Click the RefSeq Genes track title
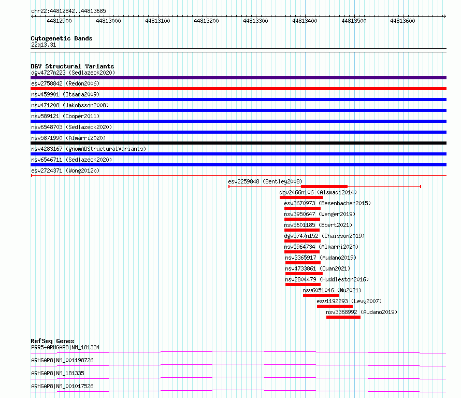Viewport: 461px width, 398px height. pos(52,341)
